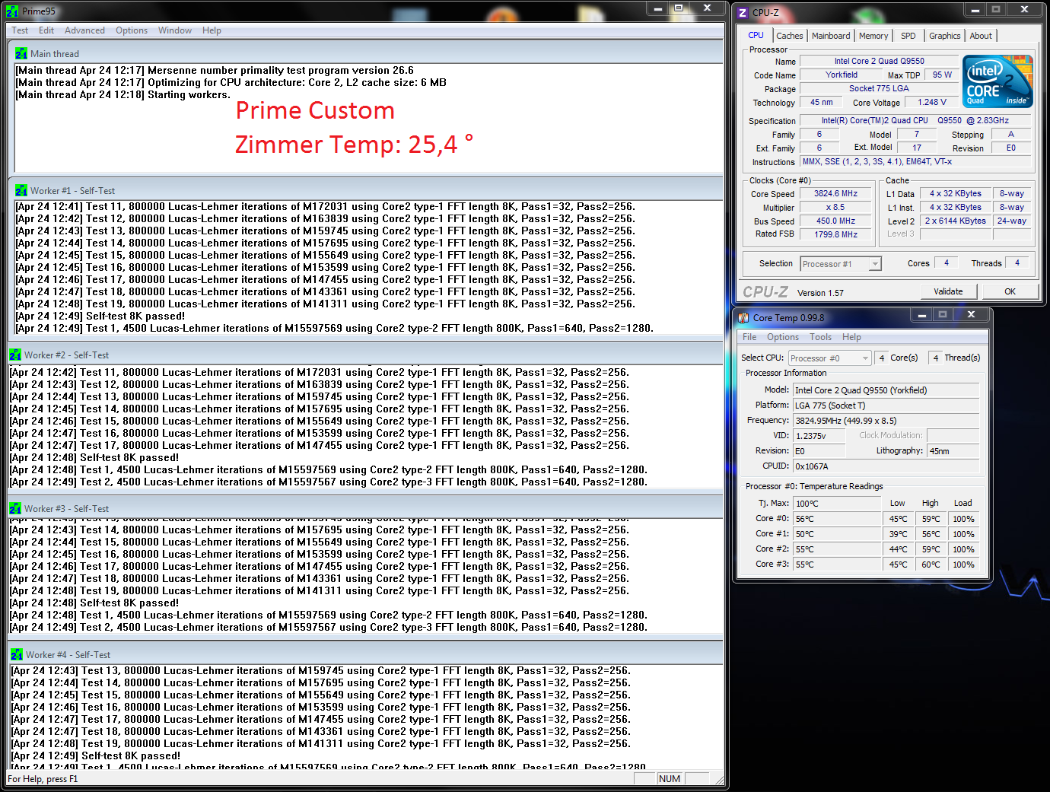This screenshot has height=792, width=1050.
Task: Click the Worker #4 Self-Test title bar
Action: [x=365, y=655]
